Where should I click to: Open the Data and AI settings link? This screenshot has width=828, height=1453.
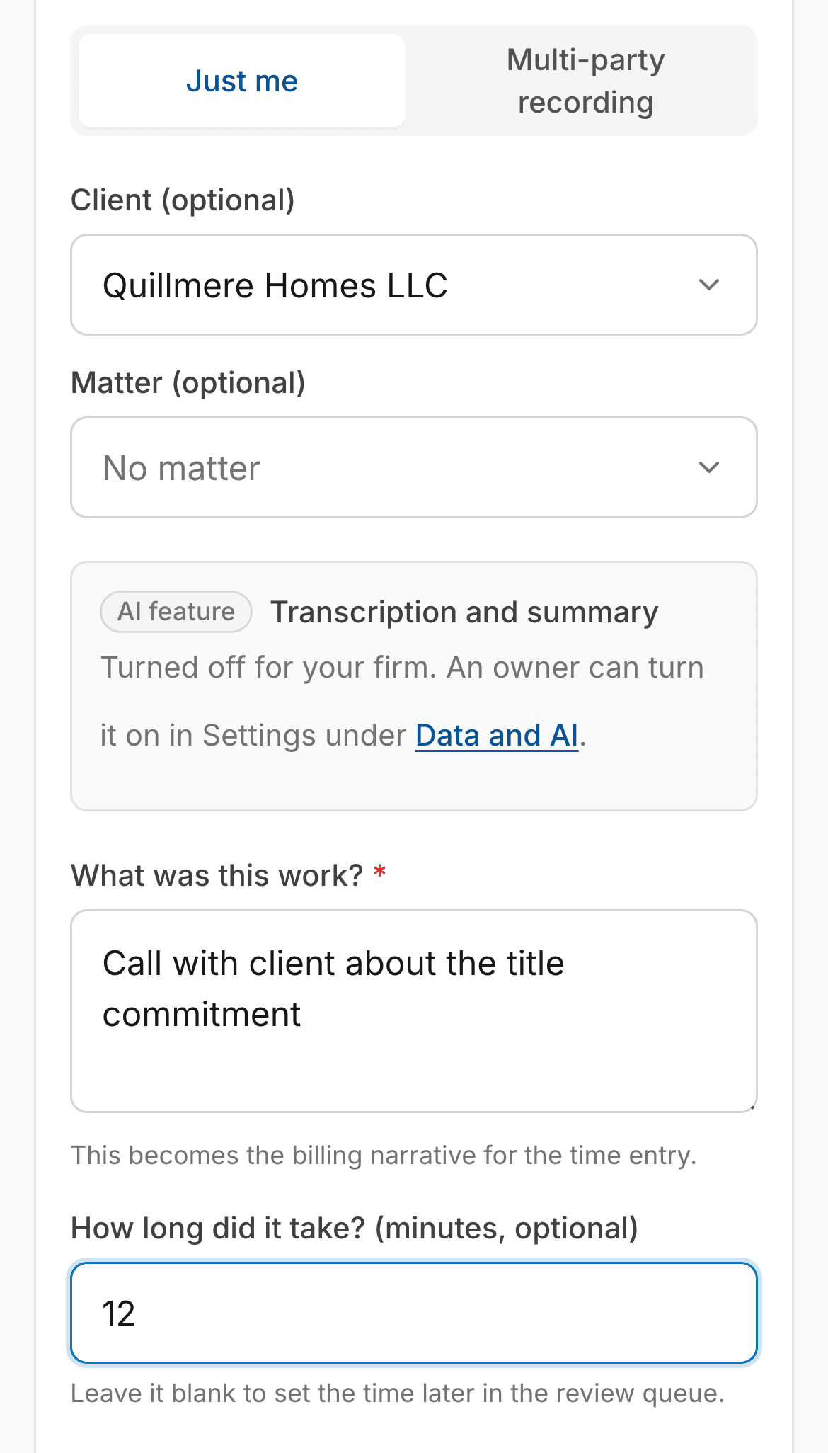(497, 735)
